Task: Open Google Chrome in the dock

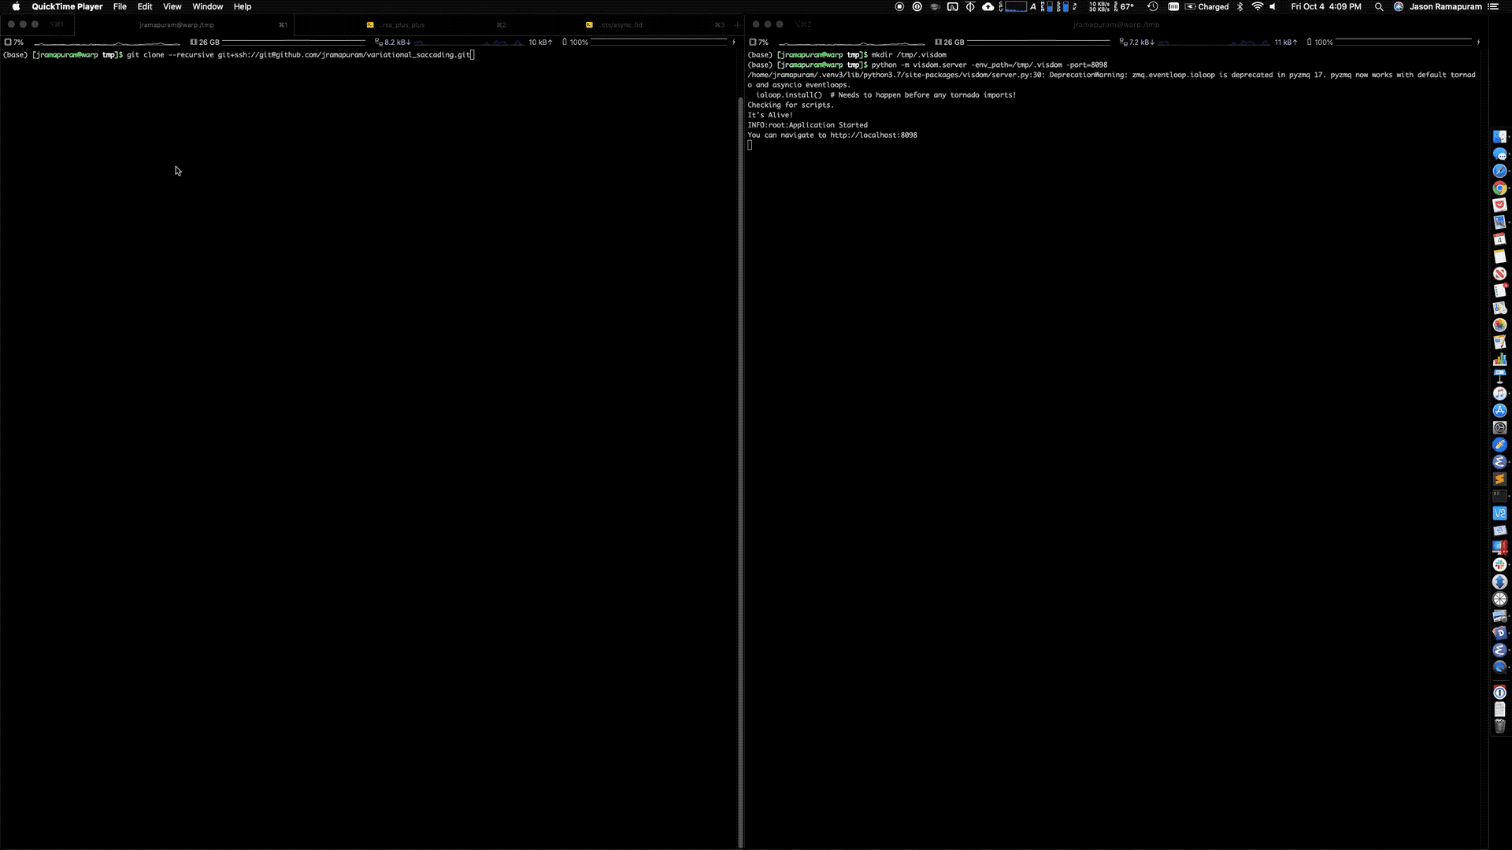Action: pos(1499,188)
